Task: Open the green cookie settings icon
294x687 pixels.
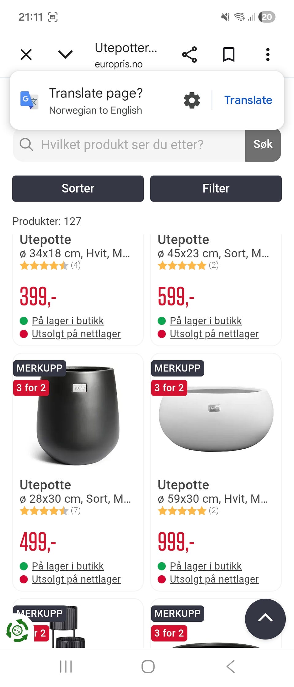Action: (x=17, y=631)
